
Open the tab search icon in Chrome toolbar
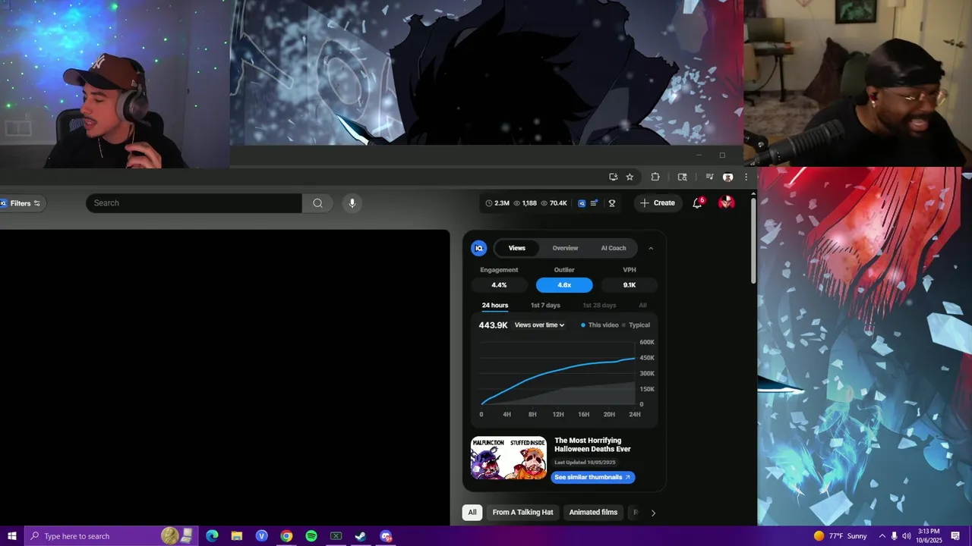682,177
